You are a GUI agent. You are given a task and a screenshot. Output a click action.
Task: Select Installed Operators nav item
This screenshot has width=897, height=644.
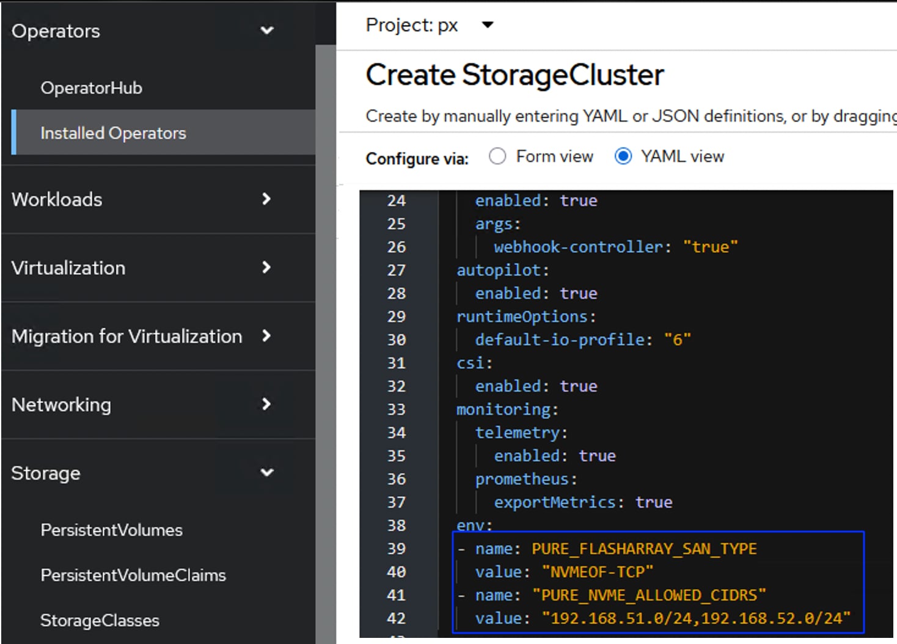point(113,133)
